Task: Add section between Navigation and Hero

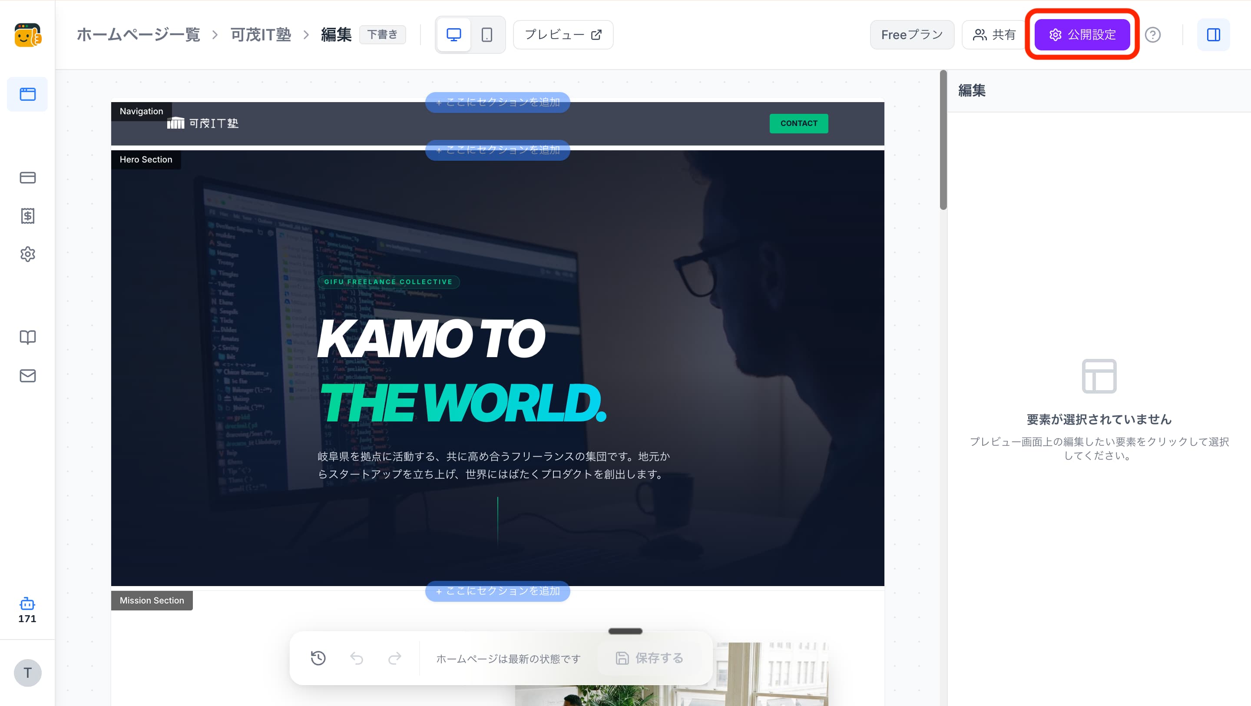Action: click(x=497, y=150)
